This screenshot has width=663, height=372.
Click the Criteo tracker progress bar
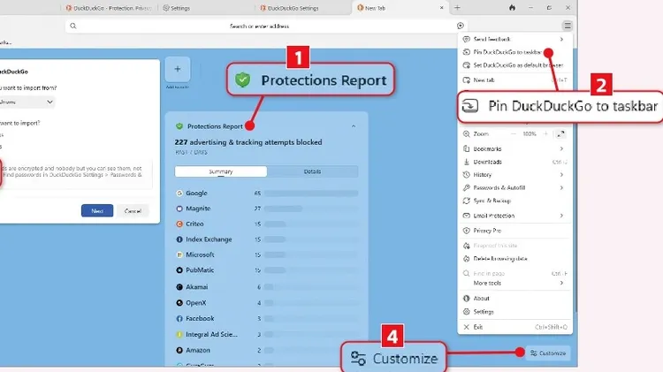(x=311, y=224)
